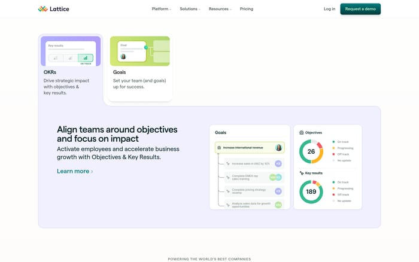The width and height of the screenshot is (419, 262).
Task: Click the arrow next to Learn more
Action: pyautogui.click(x=92, y=172)
